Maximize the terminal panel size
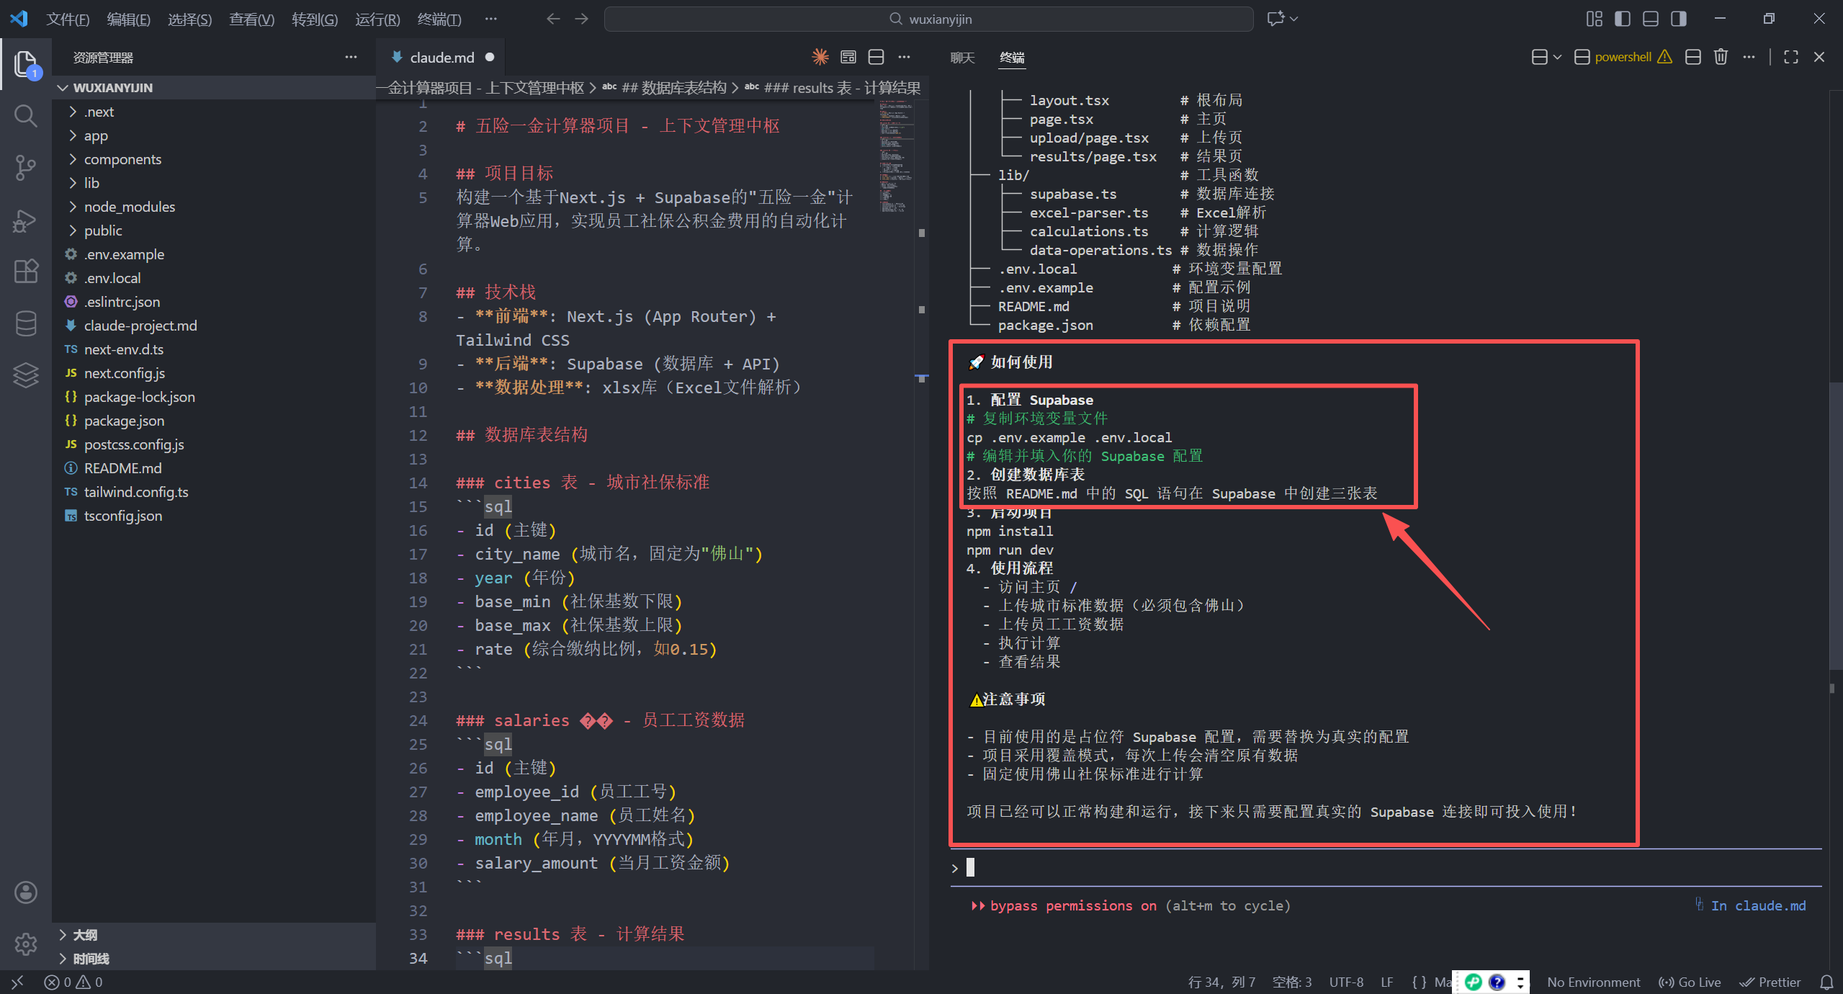The height and width of the screenshot is (994, 1843). (x=1790, y=57)
